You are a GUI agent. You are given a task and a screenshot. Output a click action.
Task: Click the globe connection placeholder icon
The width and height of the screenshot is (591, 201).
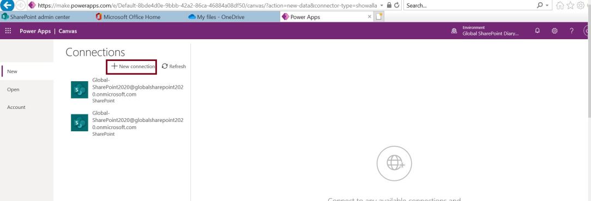click(x=394, y=163)
